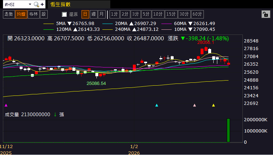Click the yellow triangle event marker

(214, 105)
